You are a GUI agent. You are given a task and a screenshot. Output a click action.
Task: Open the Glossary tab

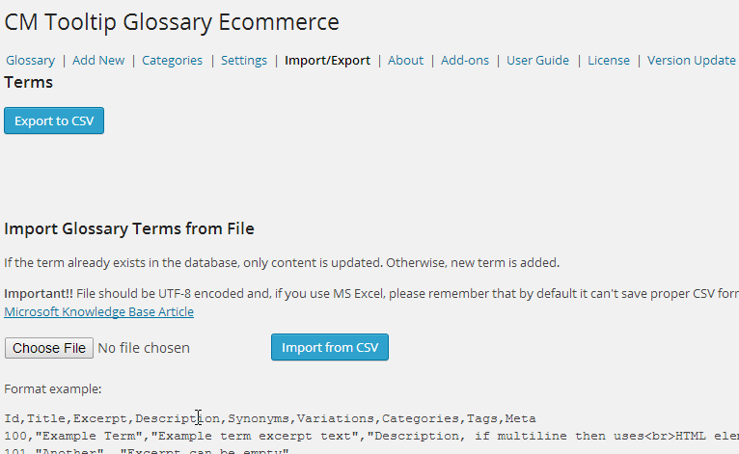point(31,61)
